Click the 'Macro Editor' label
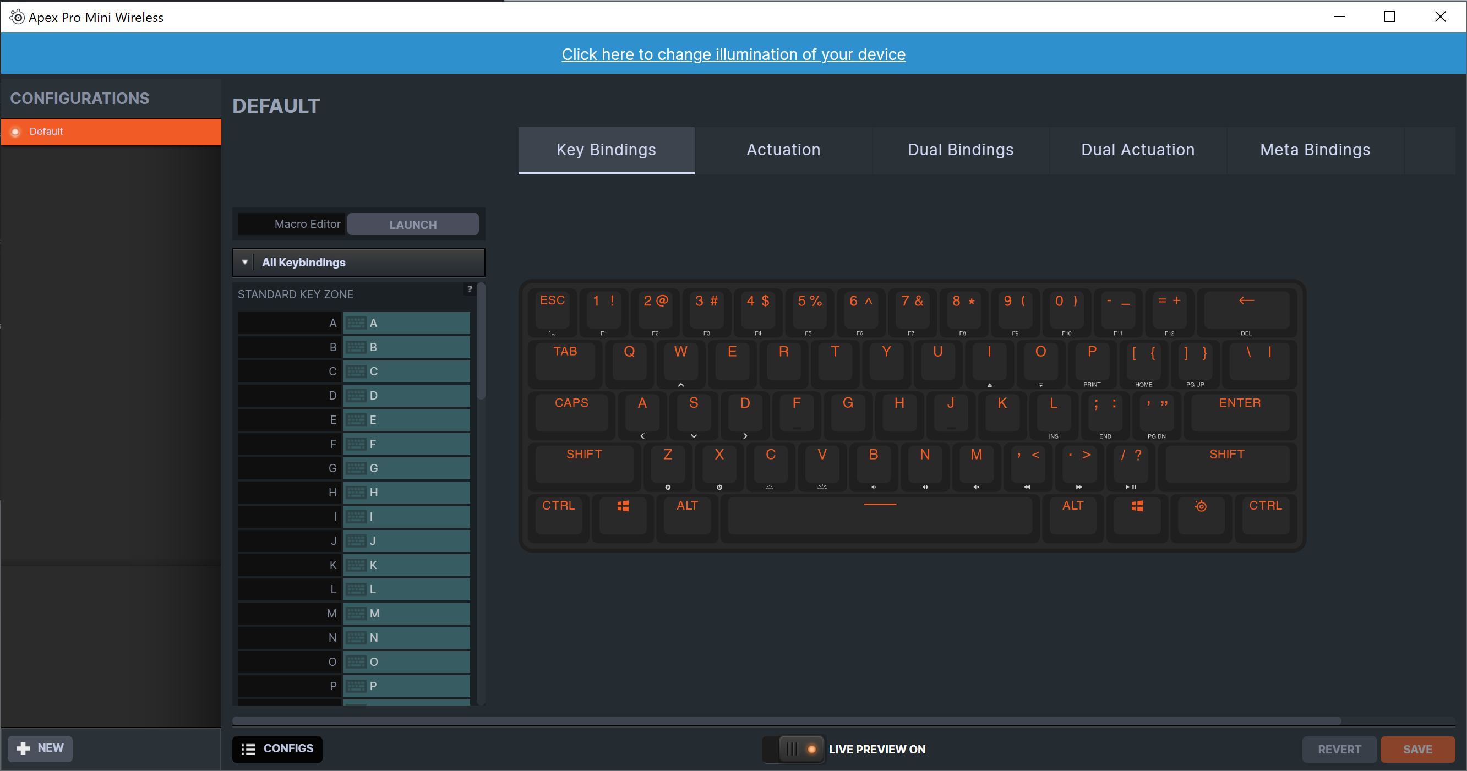Screen dimensions: 1467x771 [x=308, y=224]
